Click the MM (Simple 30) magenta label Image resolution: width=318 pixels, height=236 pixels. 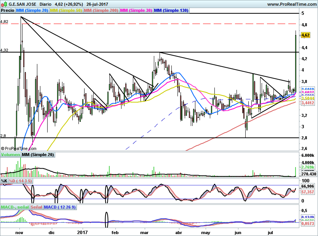[x=136, y=10]
